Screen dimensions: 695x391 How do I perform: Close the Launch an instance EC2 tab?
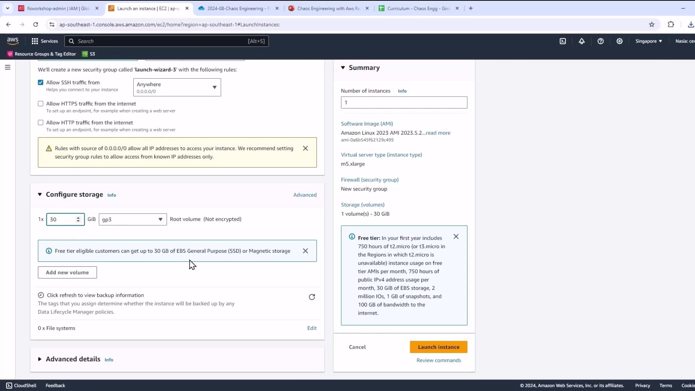pos(187,8)
